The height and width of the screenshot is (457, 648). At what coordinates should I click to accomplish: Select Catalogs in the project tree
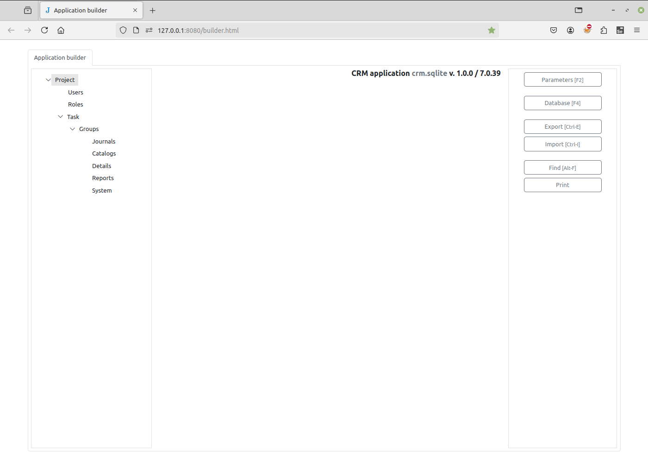104,153
